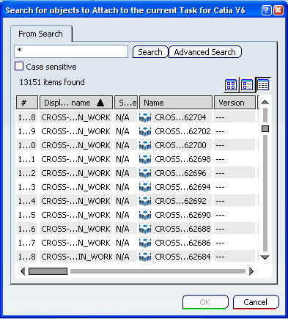Click the horizontal scrollbar right arrow
288x319 pixels.
251,271
